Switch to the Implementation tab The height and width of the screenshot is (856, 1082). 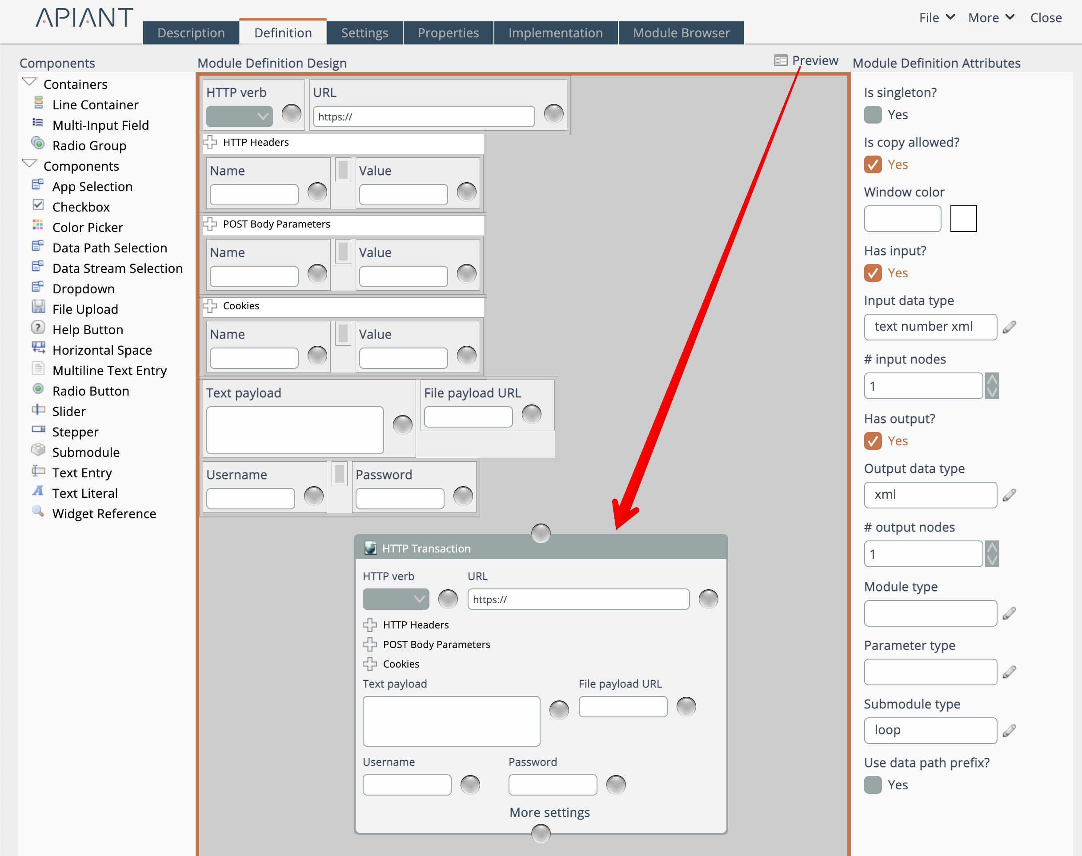pos(555,33)
